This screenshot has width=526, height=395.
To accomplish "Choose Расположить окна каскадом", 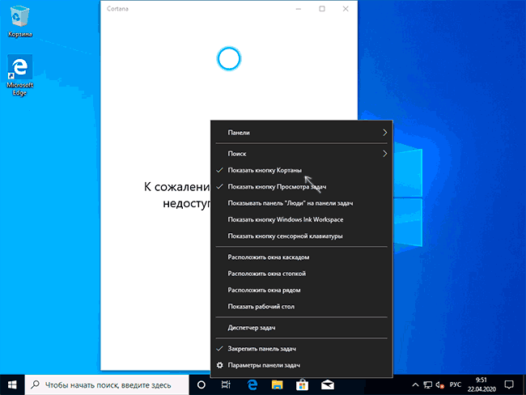I will [301, 257].
